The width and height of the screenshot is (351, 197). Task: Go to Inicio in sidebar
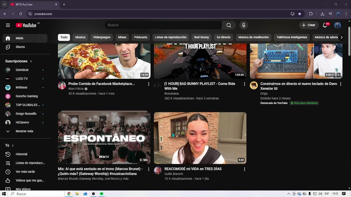(25, 38)
